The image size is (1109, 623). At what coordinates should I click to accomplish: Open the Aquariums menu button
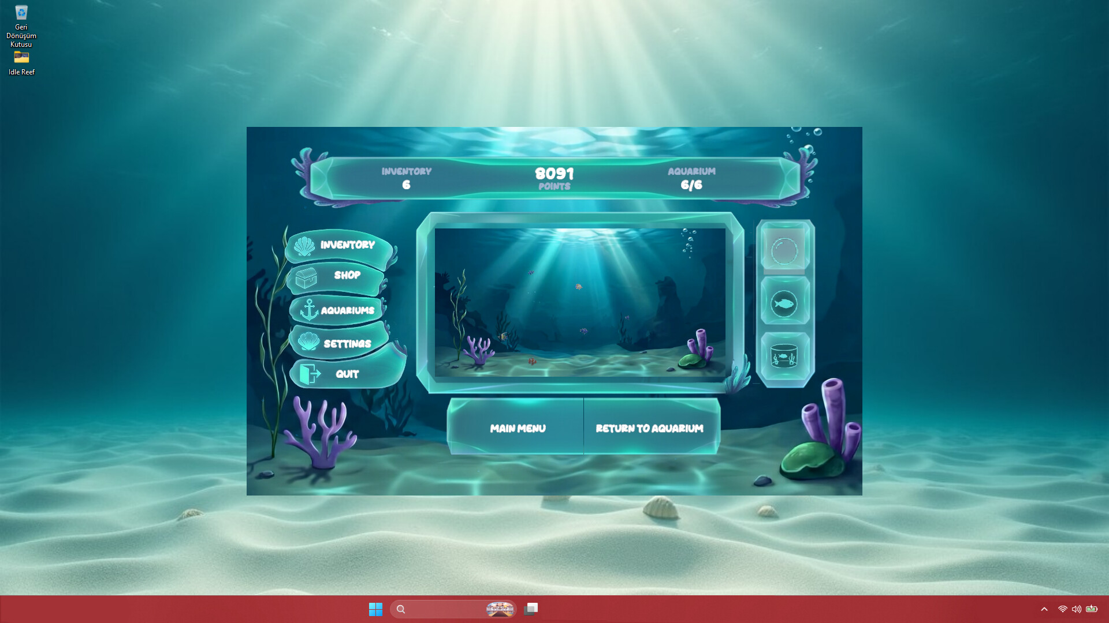pos(338,310)
